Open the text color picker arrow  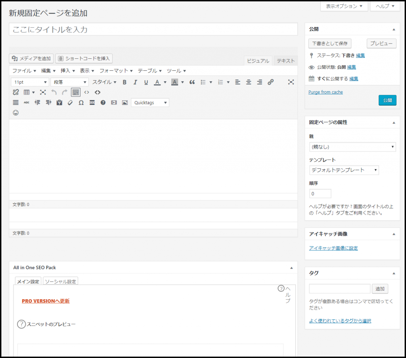pos(165,82)
